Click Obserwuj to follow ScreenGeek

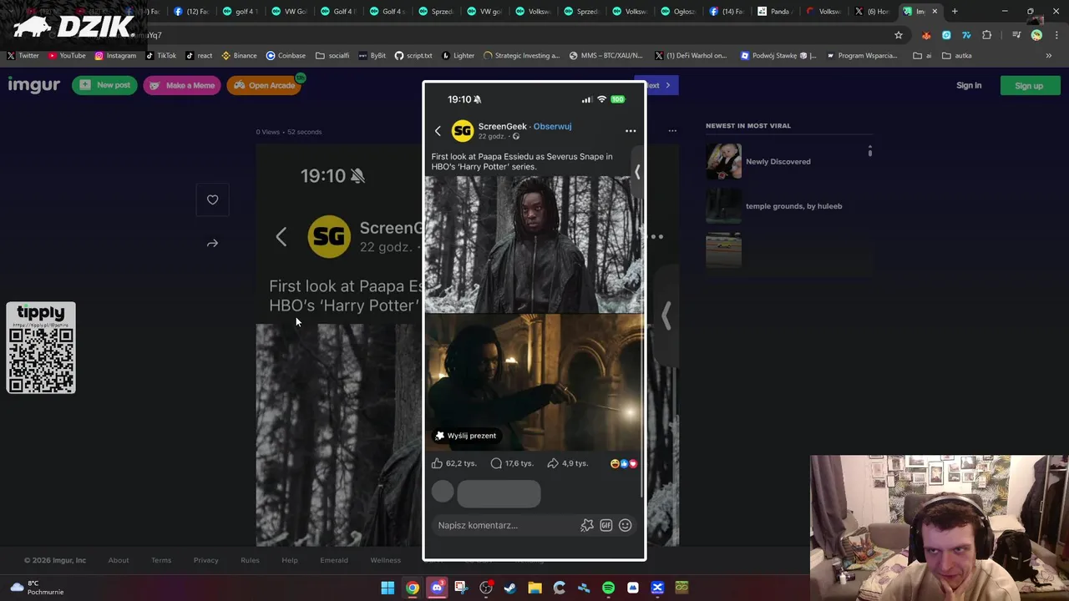point(552,126)
